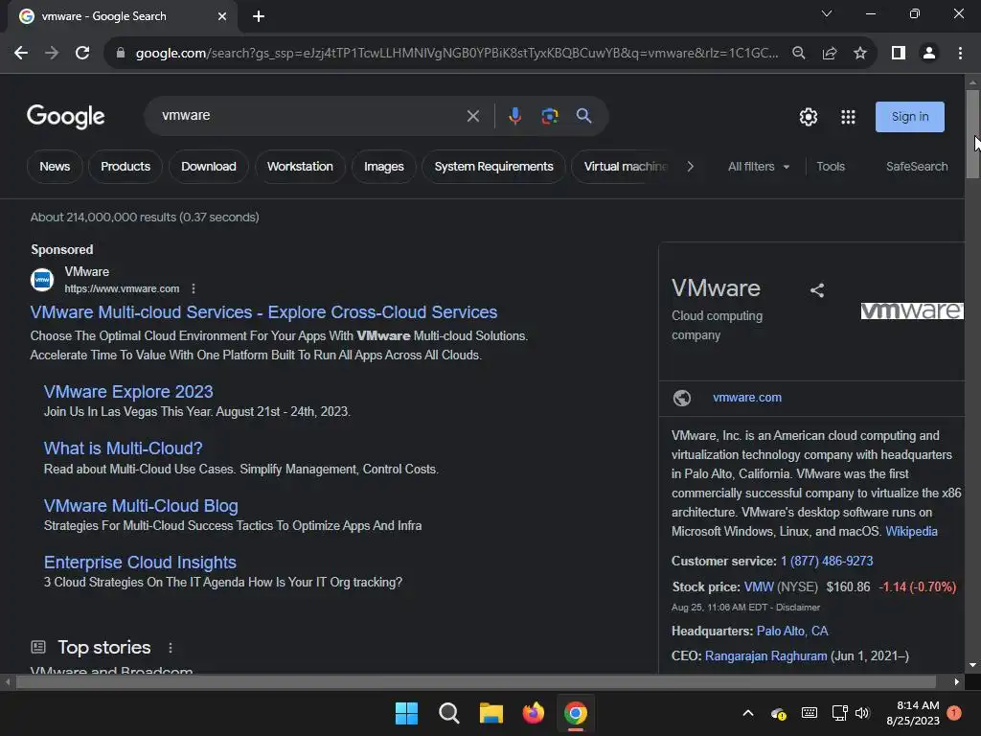The height and width of the screenshot is (736, 981).
Task: Switch to Images results
Action: [x=383, y=167]
